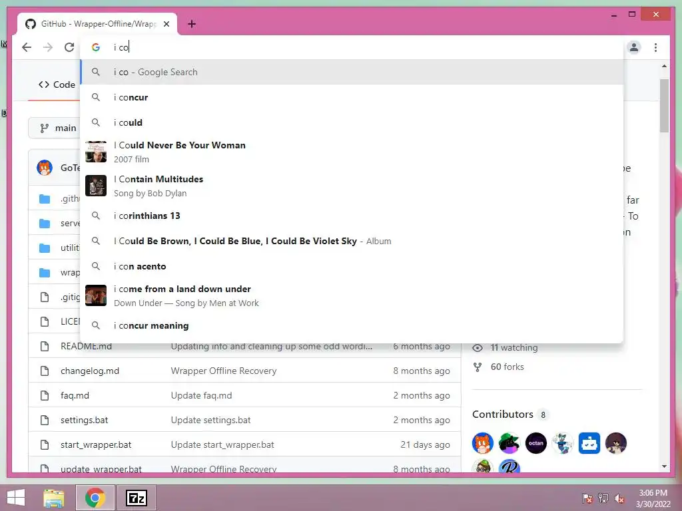
Task: Open the blue robot contributor avatar
Action: [589, 443]
